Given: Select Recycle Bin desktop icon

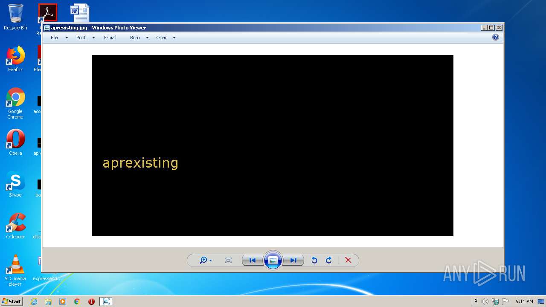Looking at the screenshot, I should pyautogui.click(x=15, y=17).
